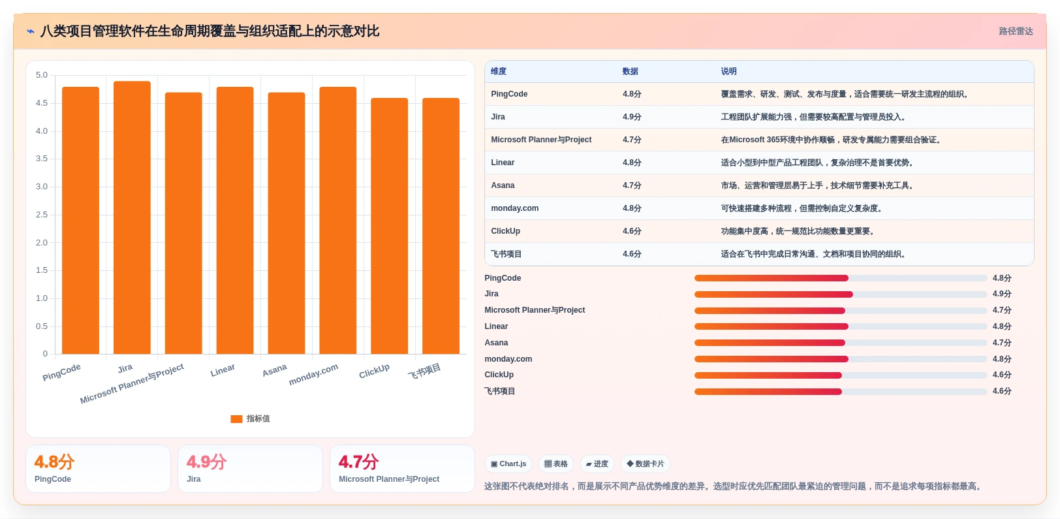This screenshot has width=1060, height=519.
Task: Toggle the 指标值 legend swatch
Action: (x=236, y=419)
